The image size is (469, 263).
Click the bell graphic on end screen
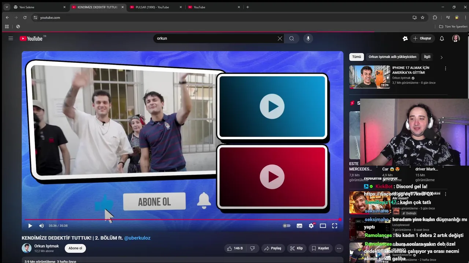point(204,200)
